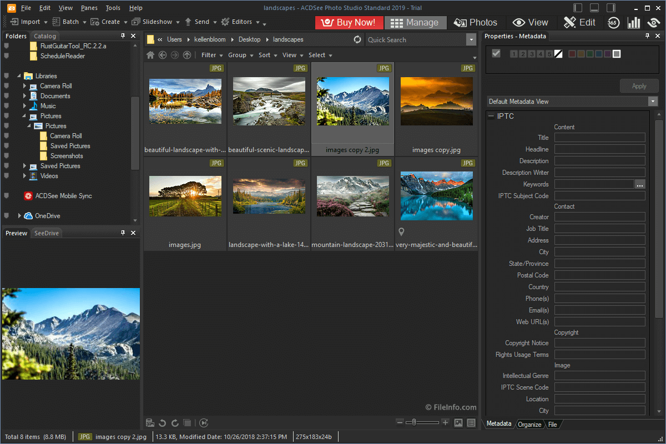666x444 pixels.
Task: Click ACDSee Mobile Sync icon
Action: (28, 196)
